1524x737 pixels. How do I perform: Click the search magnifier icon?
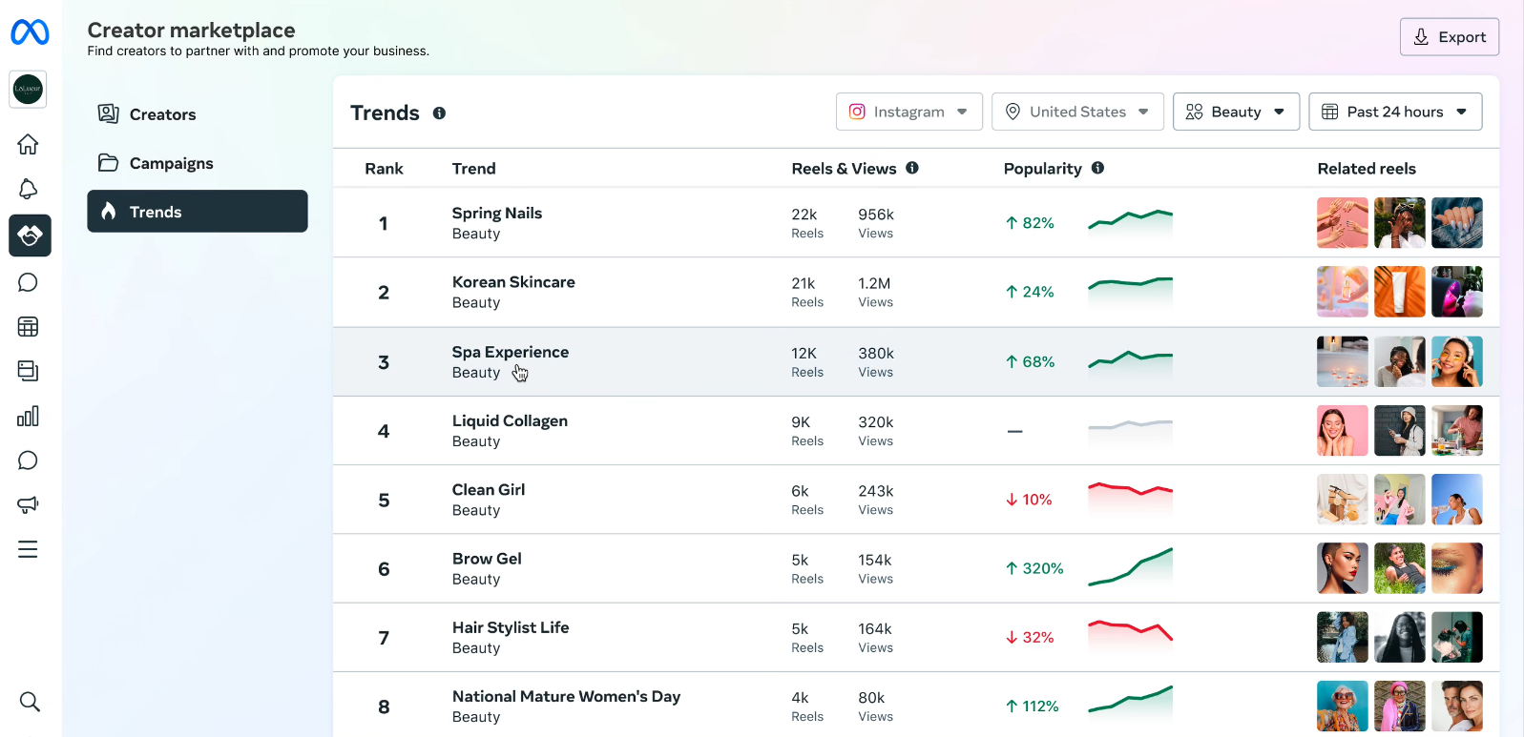30,702
